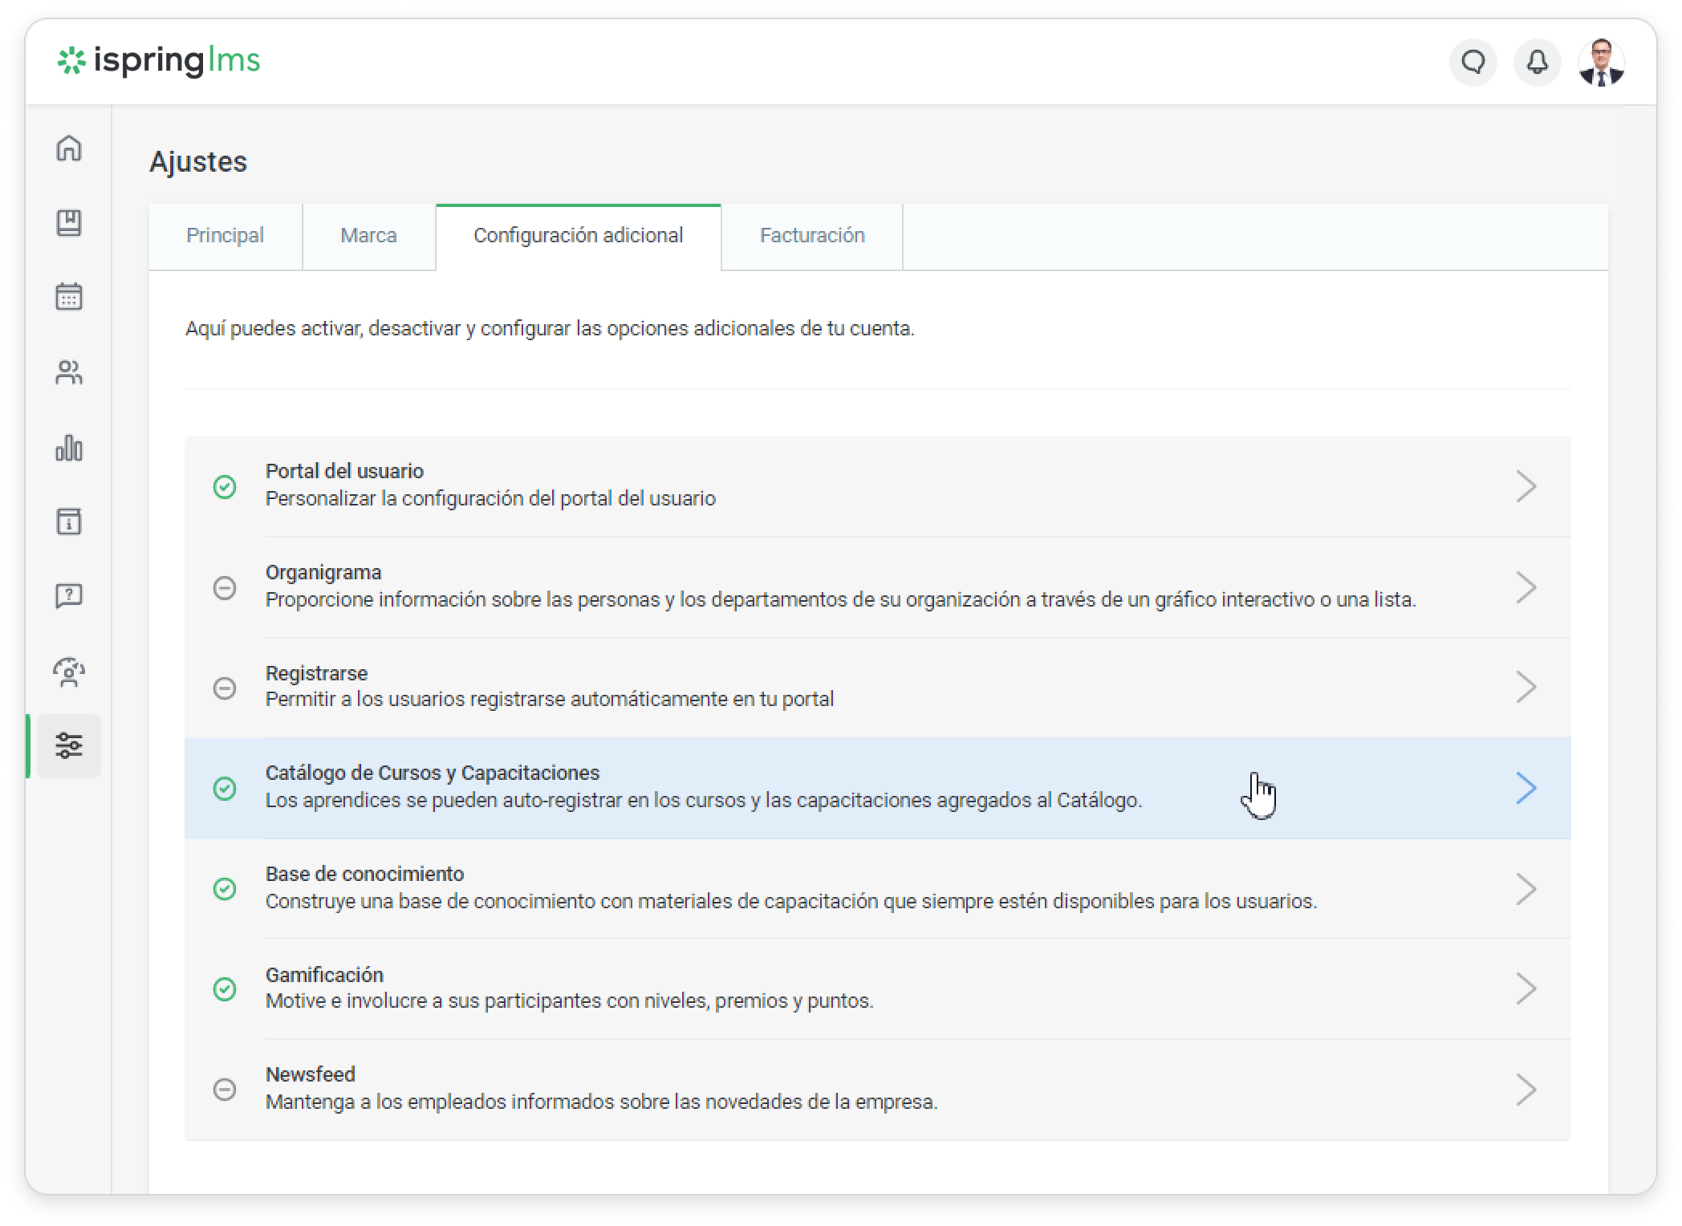Click the enabled status icon for Gamificación
This screenshot has width=1682, height=1226.
(225, 989)
